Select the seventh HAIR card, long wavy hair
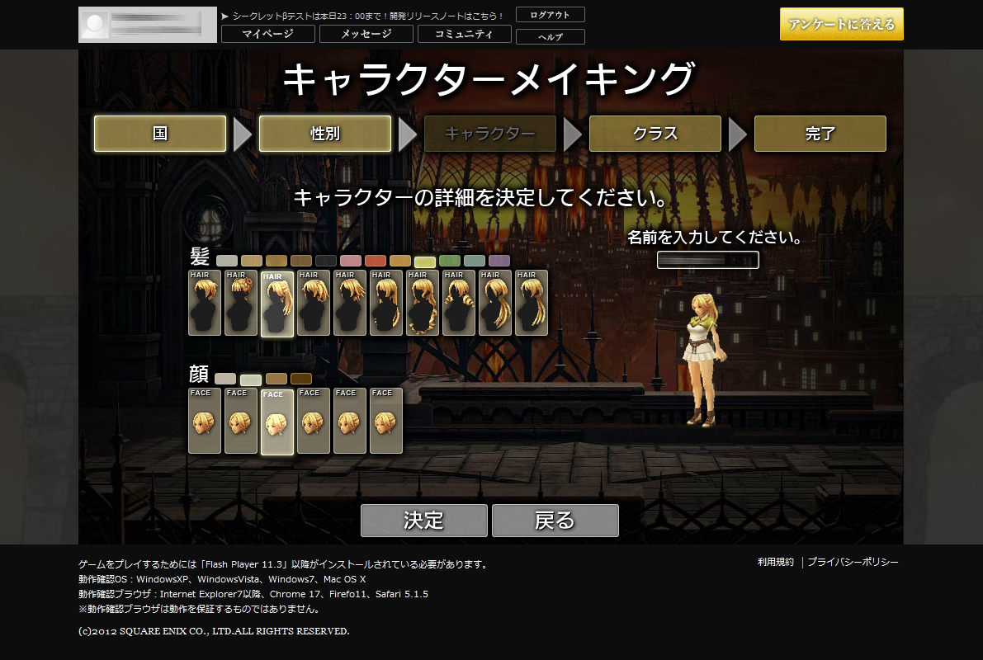 click(x=423, y=303)
